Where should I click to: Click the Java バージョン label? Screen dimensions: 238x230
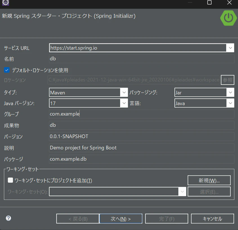click(19, 103)
